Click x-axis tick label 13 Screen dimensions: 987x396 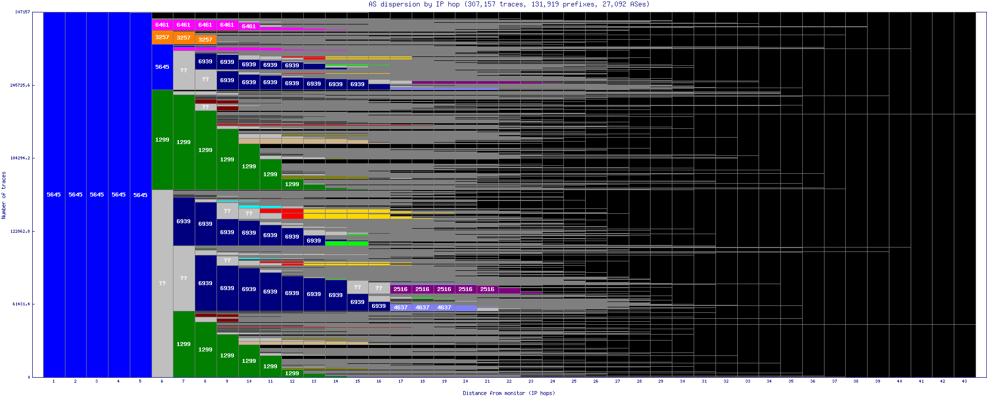(x=314, y=381)
